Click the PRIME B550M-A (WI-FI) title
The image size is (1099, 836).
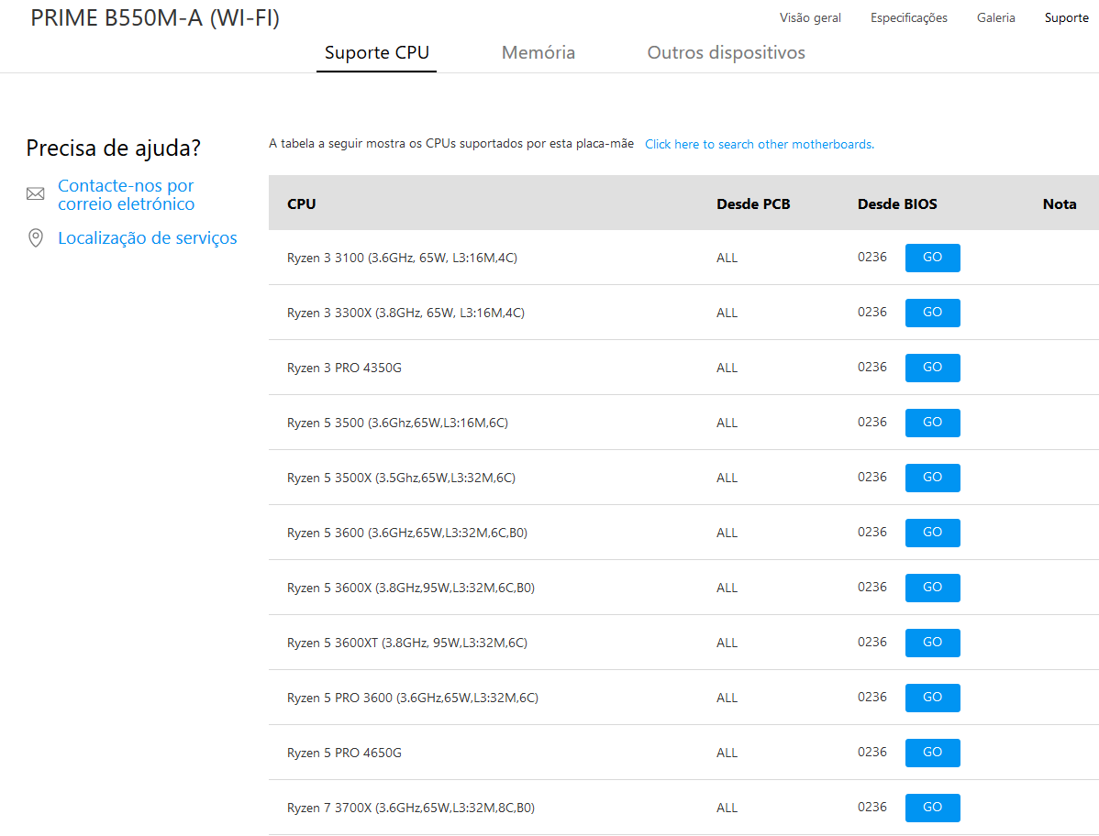click(x=154, y=17)
